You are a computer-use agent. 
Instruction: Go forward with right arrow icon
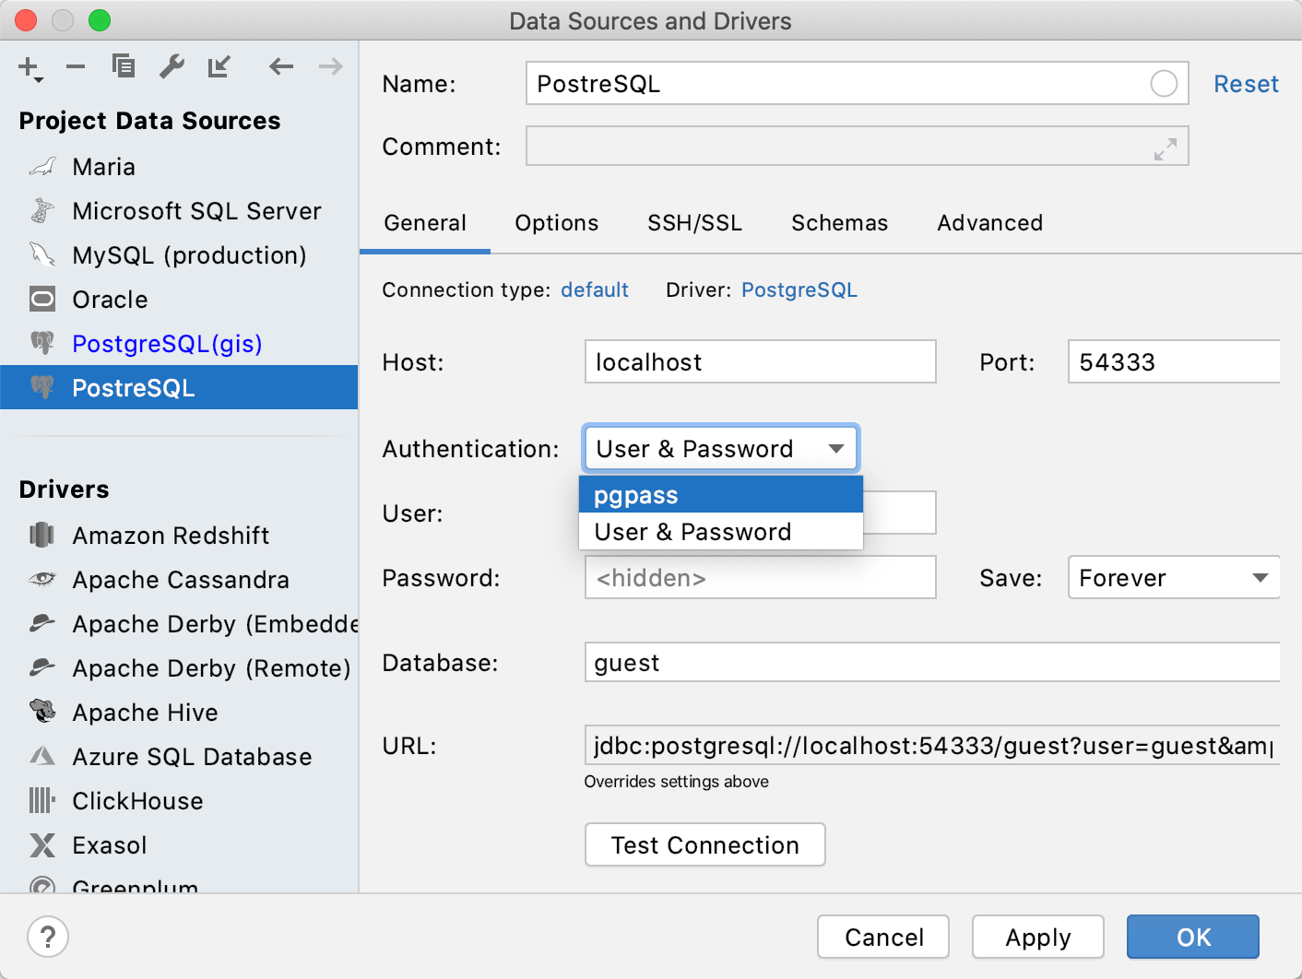330,66
